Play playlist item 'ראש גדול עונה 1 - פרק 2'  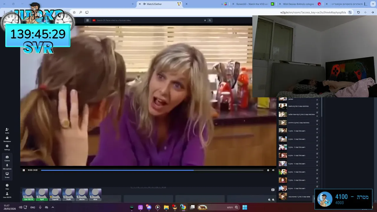[283, 139]
